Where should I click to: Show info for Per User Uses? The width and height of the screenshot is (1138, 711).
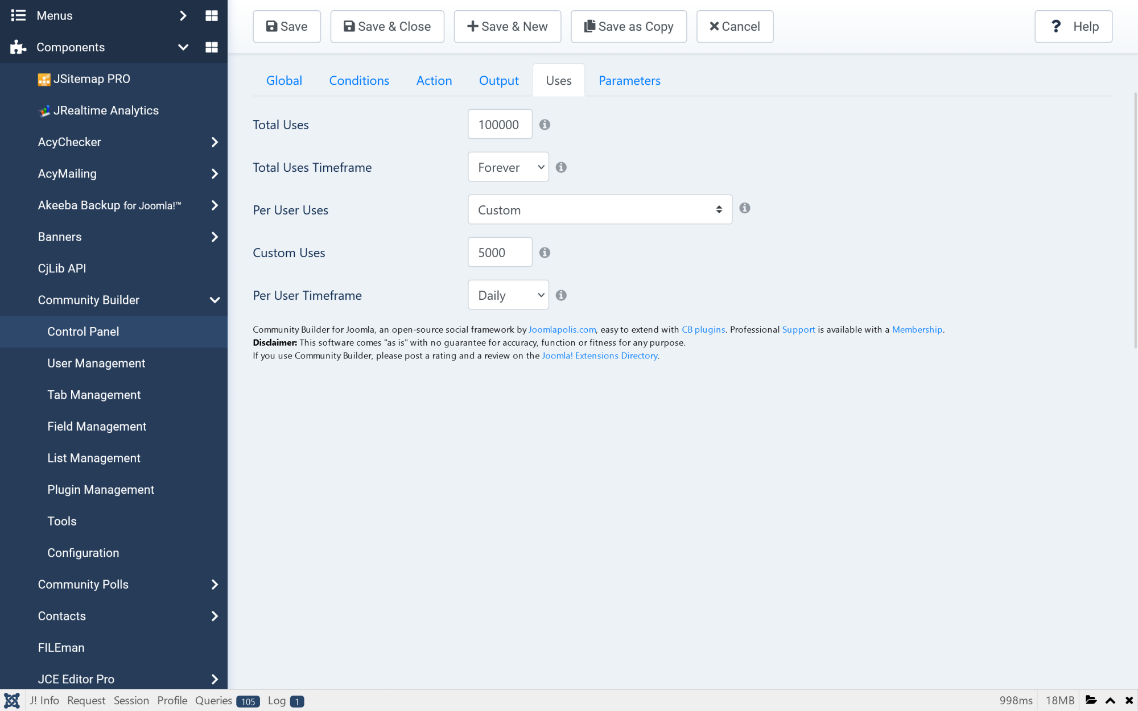(744, 208)
